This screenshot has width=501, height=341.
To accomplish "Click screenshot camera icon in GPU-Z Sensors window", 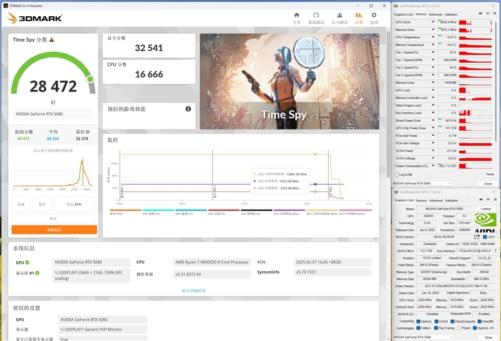I will click(480, 13).
